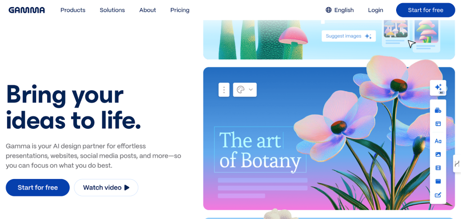This screenshot has width=461, height=219.
Task: Click the Suggest images button
Action: point(348,36)
